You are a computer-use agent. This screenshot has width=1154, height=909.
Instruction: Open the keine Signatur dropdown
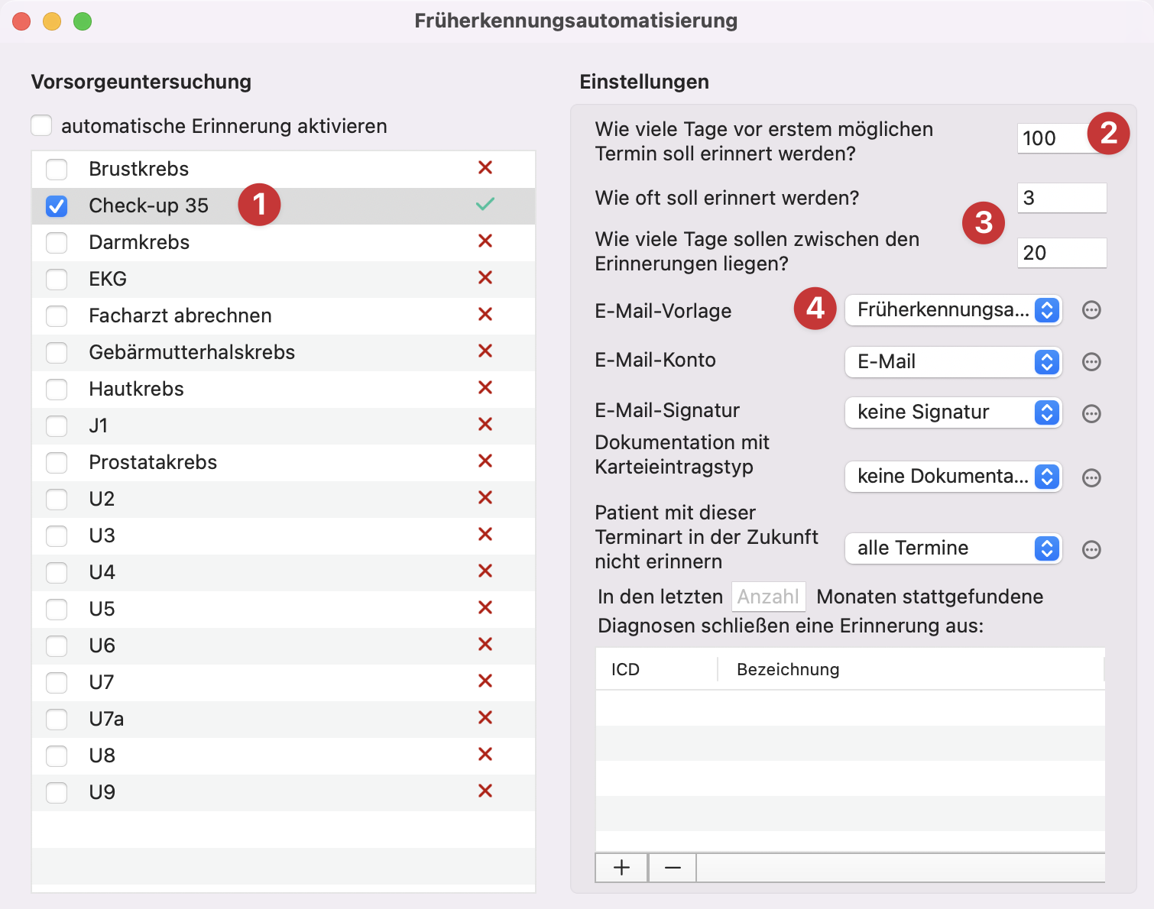[x=953, y=412]
